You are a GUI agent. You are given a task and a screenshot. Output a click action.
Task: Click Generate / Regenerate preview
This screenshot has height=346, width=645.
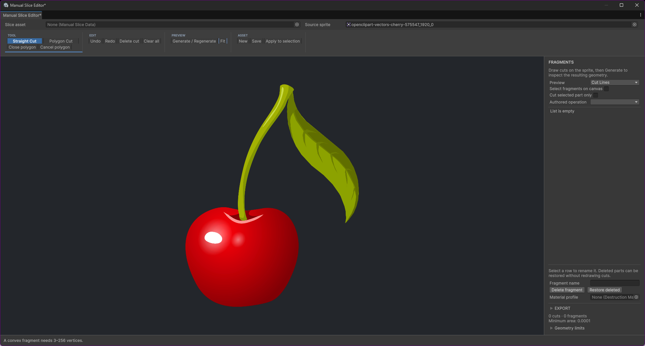(194, 41)
